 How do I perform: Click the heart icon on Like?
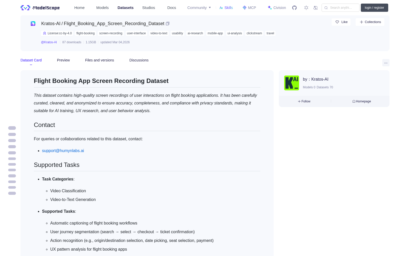point(337,22)
